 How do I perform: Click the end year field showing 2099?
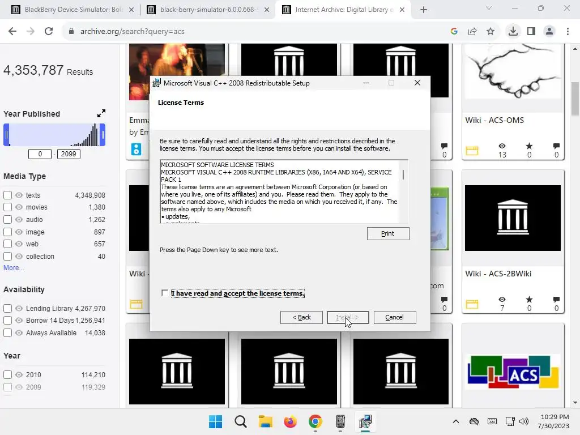pyautogui.click(x=69, y=154)
